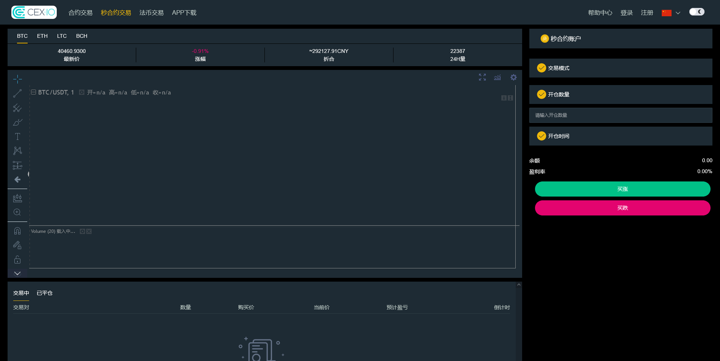
Task: Switch to BTC tab
Action: 22,36
